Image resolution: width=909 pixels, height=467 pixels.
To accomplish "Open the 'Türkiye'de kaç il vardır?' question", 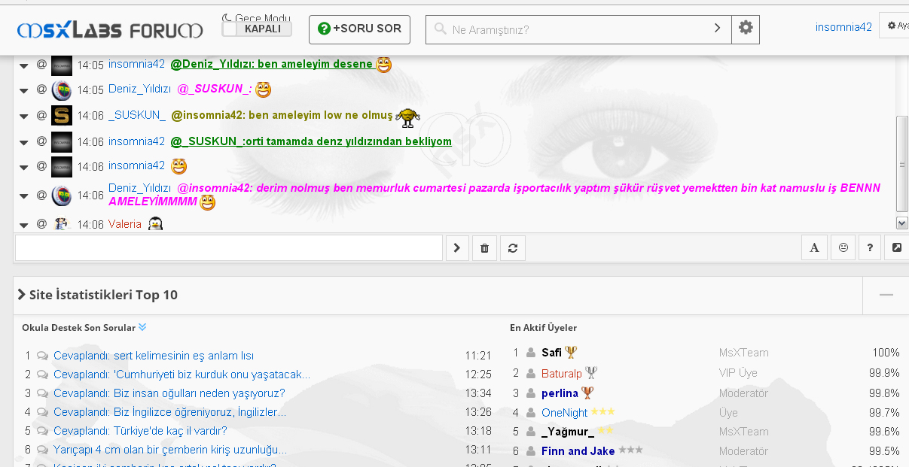I will 140,431.
